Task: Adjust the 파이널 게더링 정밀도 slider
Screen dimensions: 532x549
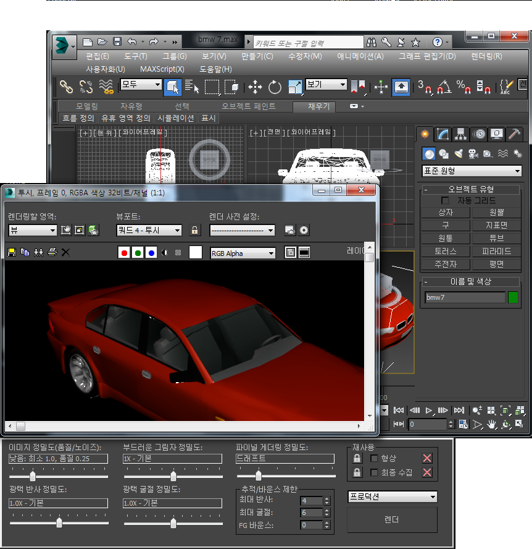Action: (259, 476)
